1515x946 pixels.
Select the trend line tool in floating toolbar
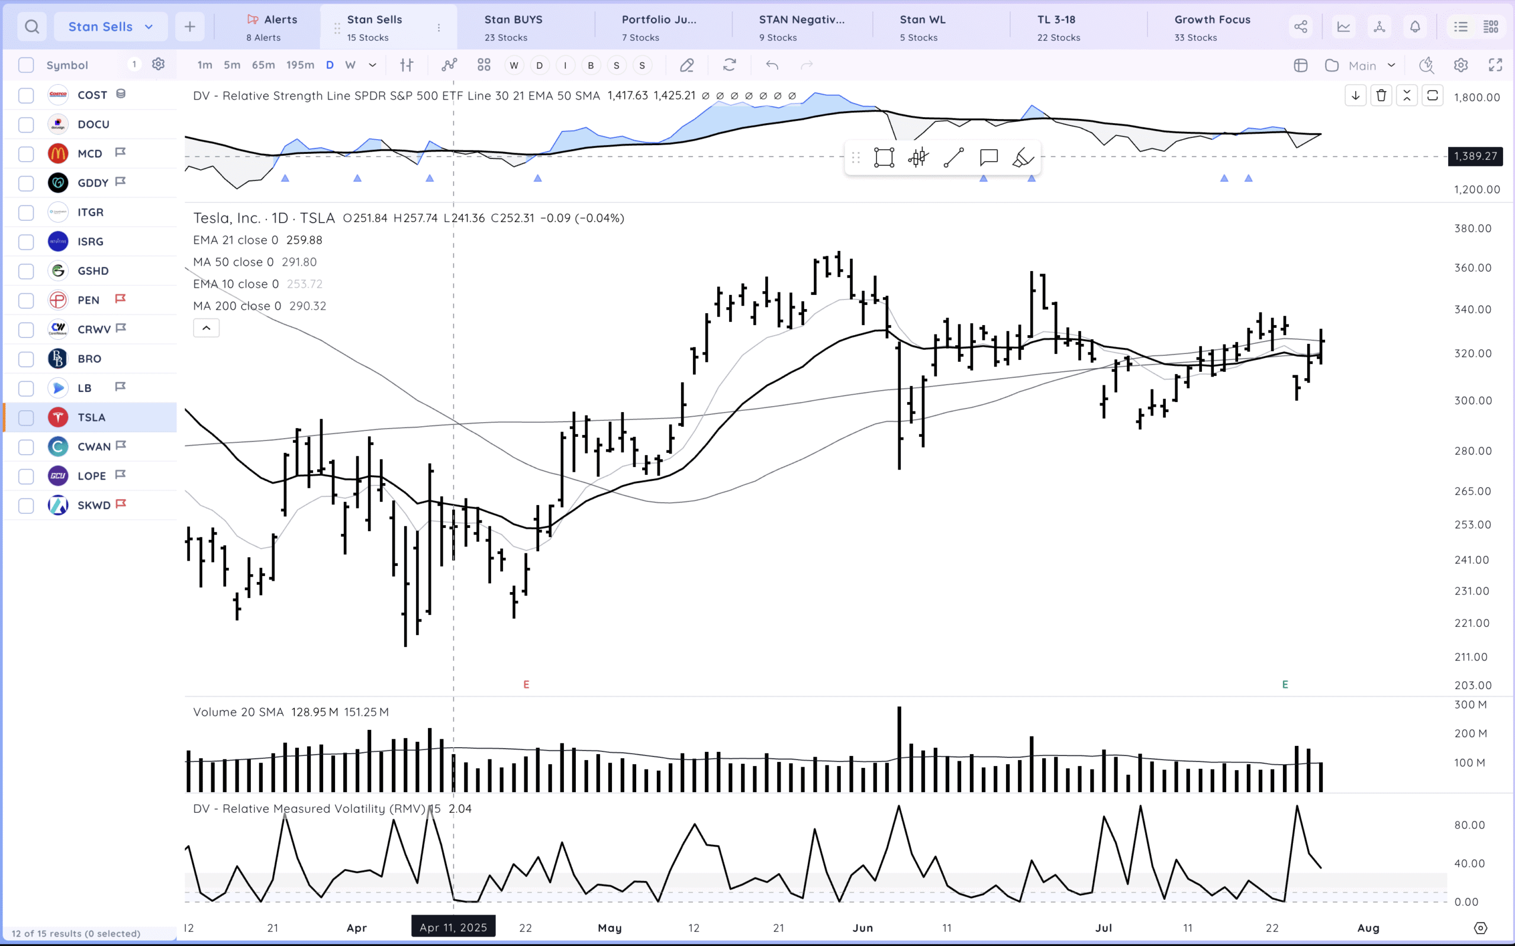(953, 157)
